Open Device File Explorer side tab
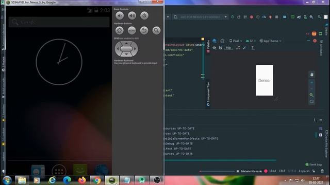 coord(326,144)
